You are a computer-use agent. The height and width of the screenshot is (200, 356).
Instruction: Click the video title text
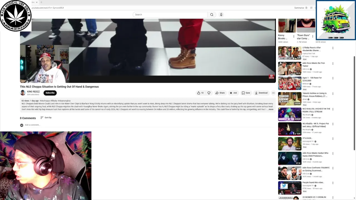click(59, 87)
